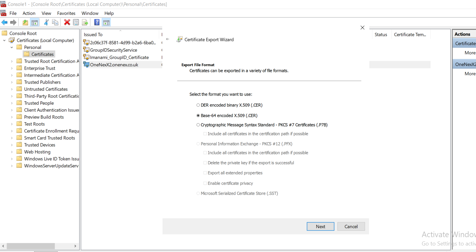The height and width of the screenshot is (252, 476).
Task: Open Help using the question mark icon
Action: [96, 22]
